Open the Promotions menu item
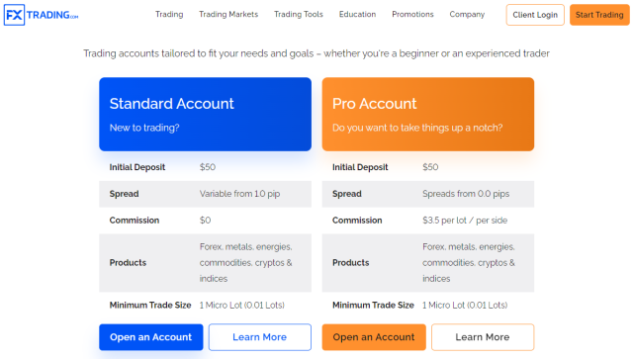 pos(412,15)
